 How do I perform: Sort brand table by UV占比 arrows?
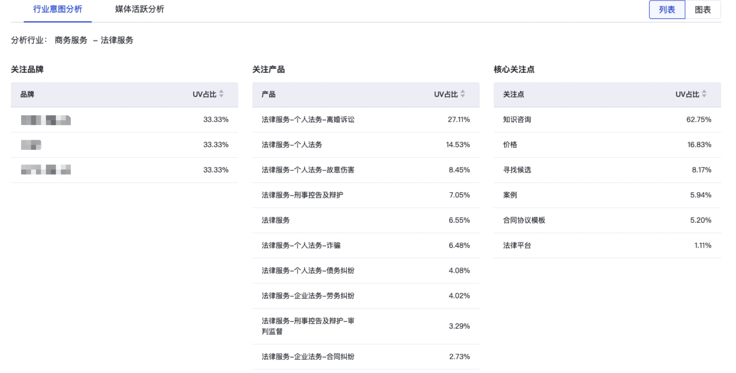pyautogui.click(x=221, y=94)
